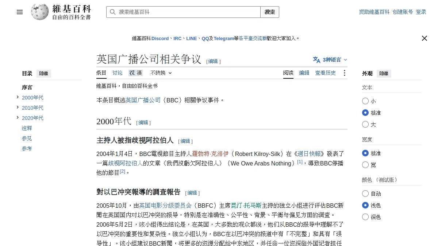Select light color 浅色 radio
Screen dimensions: 438x246
365,205
